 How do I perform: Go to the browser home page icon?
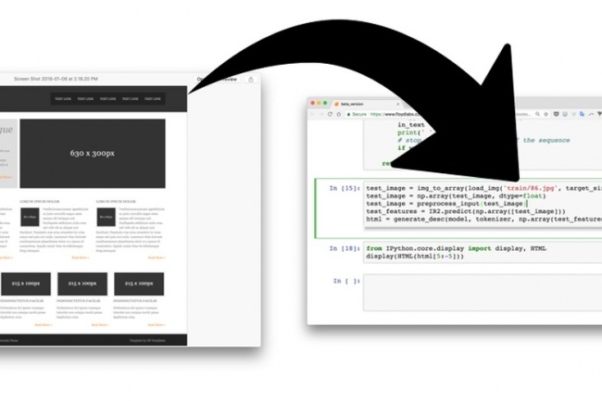(339, 114)
